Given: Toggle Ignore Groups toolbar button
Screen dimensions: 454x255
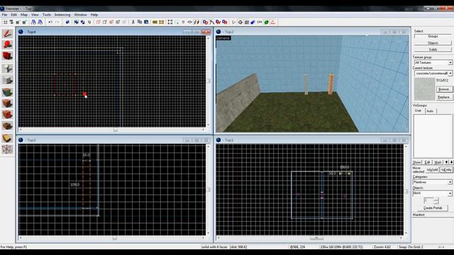Looking at the screenshot, I should point(89,22).
